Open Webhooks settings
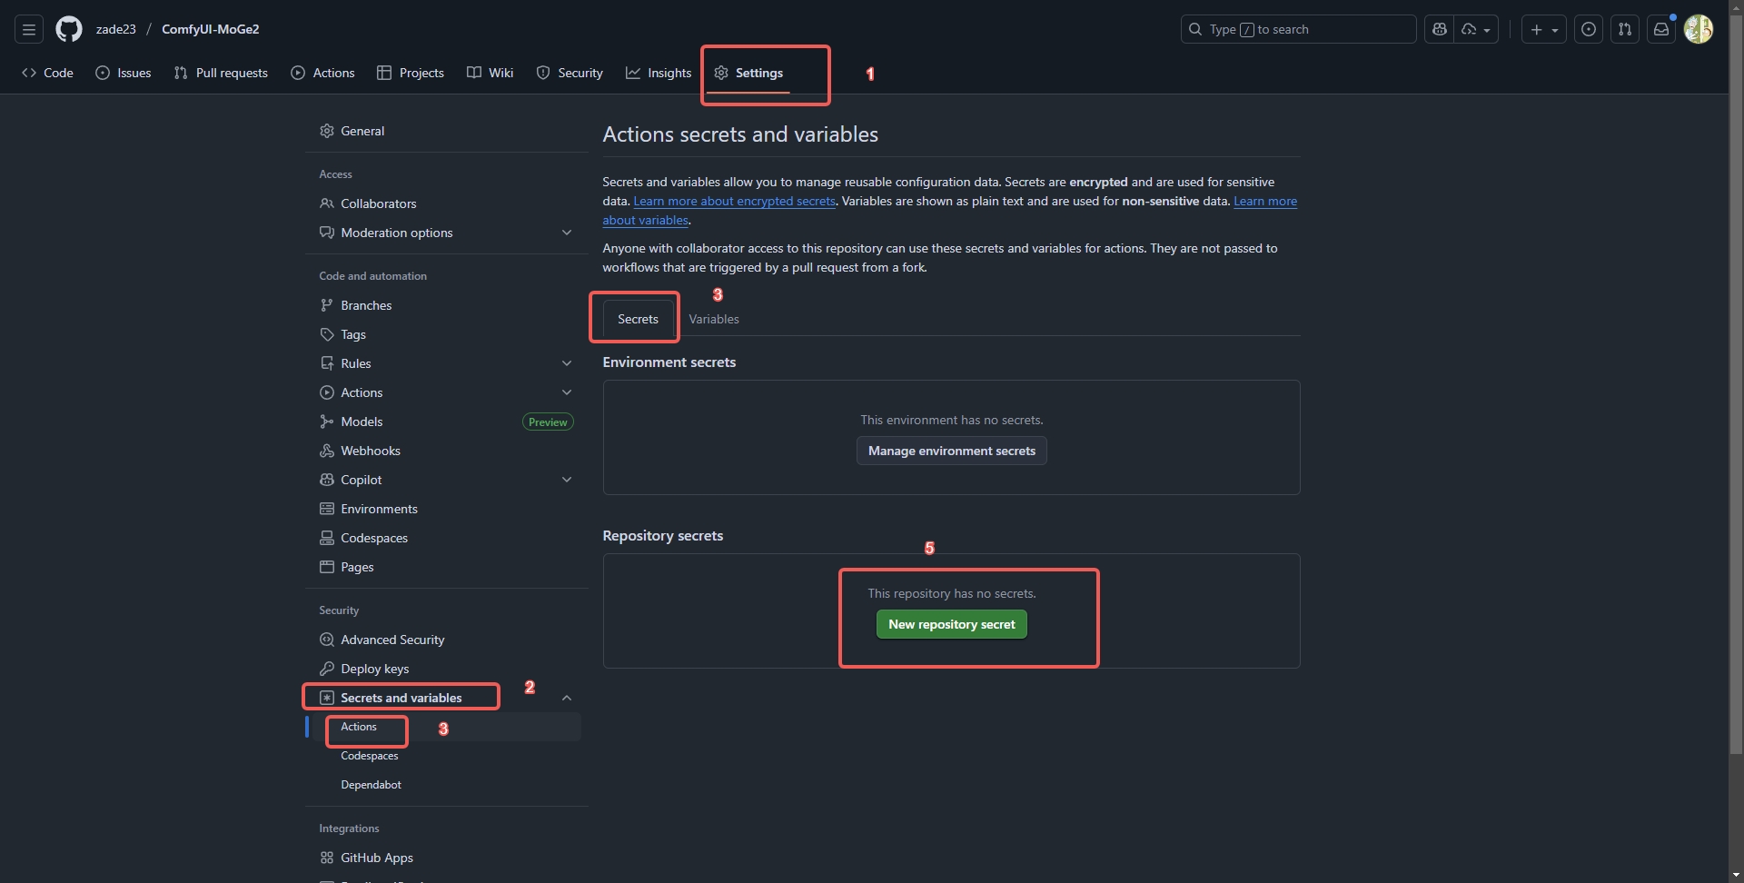The height and width of the screenshot is (883, 1744). point(447,451)
